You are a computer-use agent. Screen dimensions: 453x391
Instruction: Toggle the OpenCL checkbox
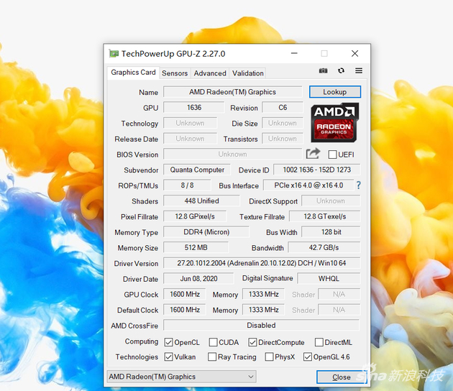click(168, 343)
